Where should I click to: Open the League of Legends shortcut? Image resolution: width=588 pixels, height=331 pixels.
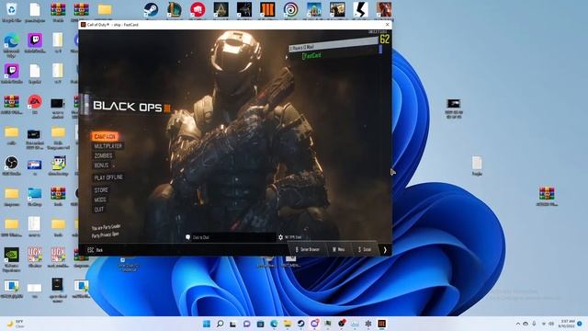pos(175,11)
